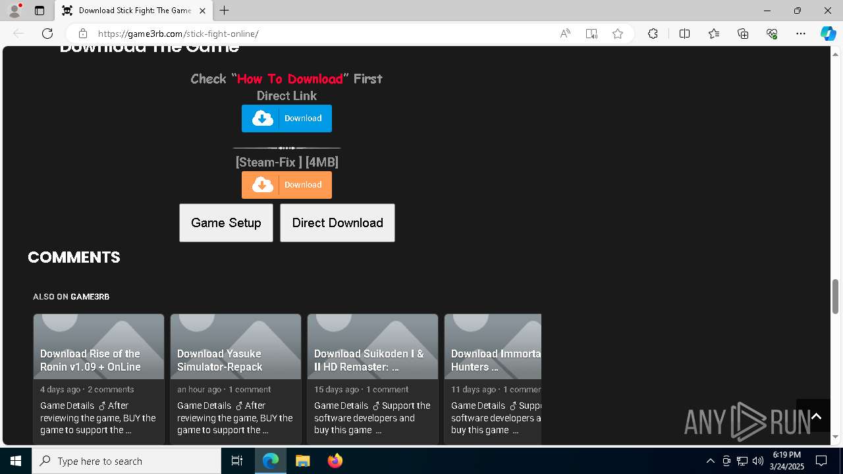Open Download Yasuke Simulator-Repack card

(236, 379)
